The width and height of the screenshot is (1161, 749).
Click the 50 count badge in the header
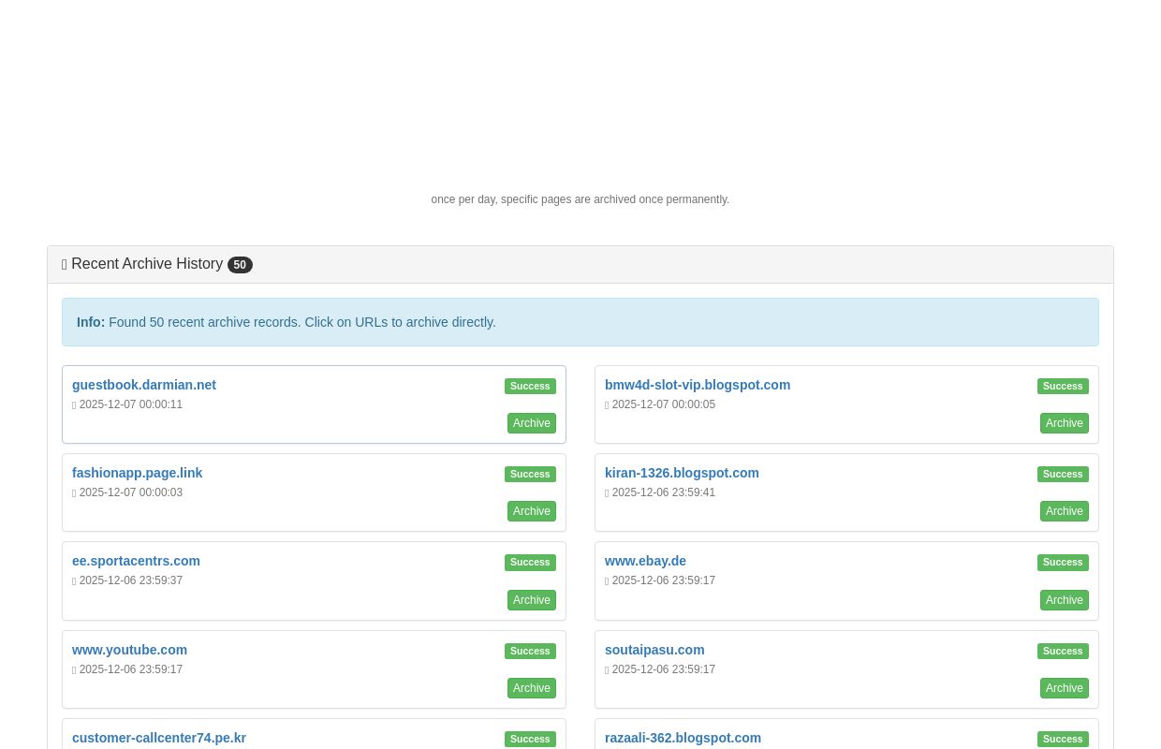pyautogui.click(x=240, y=265)
